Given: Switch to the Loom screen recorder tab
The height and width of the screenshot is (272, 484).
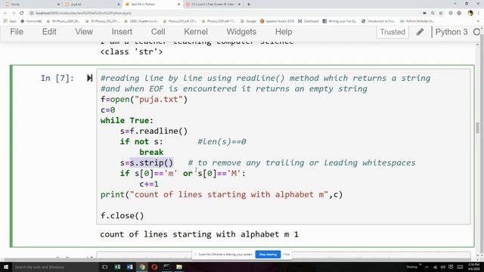Looking at the screenshot, I should (x=213, y=5).
